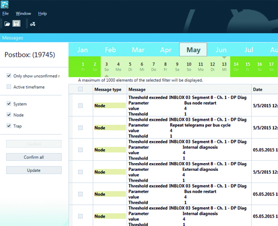This screenshot has height=226, width=278.
Task: Enable the Active timeframe checkbox
Action: (x=9, y=87)
